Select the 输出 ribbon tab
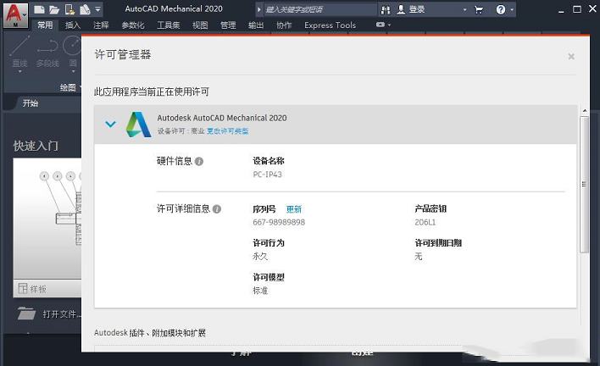The image size is (600, 366). tap(256, 25)
